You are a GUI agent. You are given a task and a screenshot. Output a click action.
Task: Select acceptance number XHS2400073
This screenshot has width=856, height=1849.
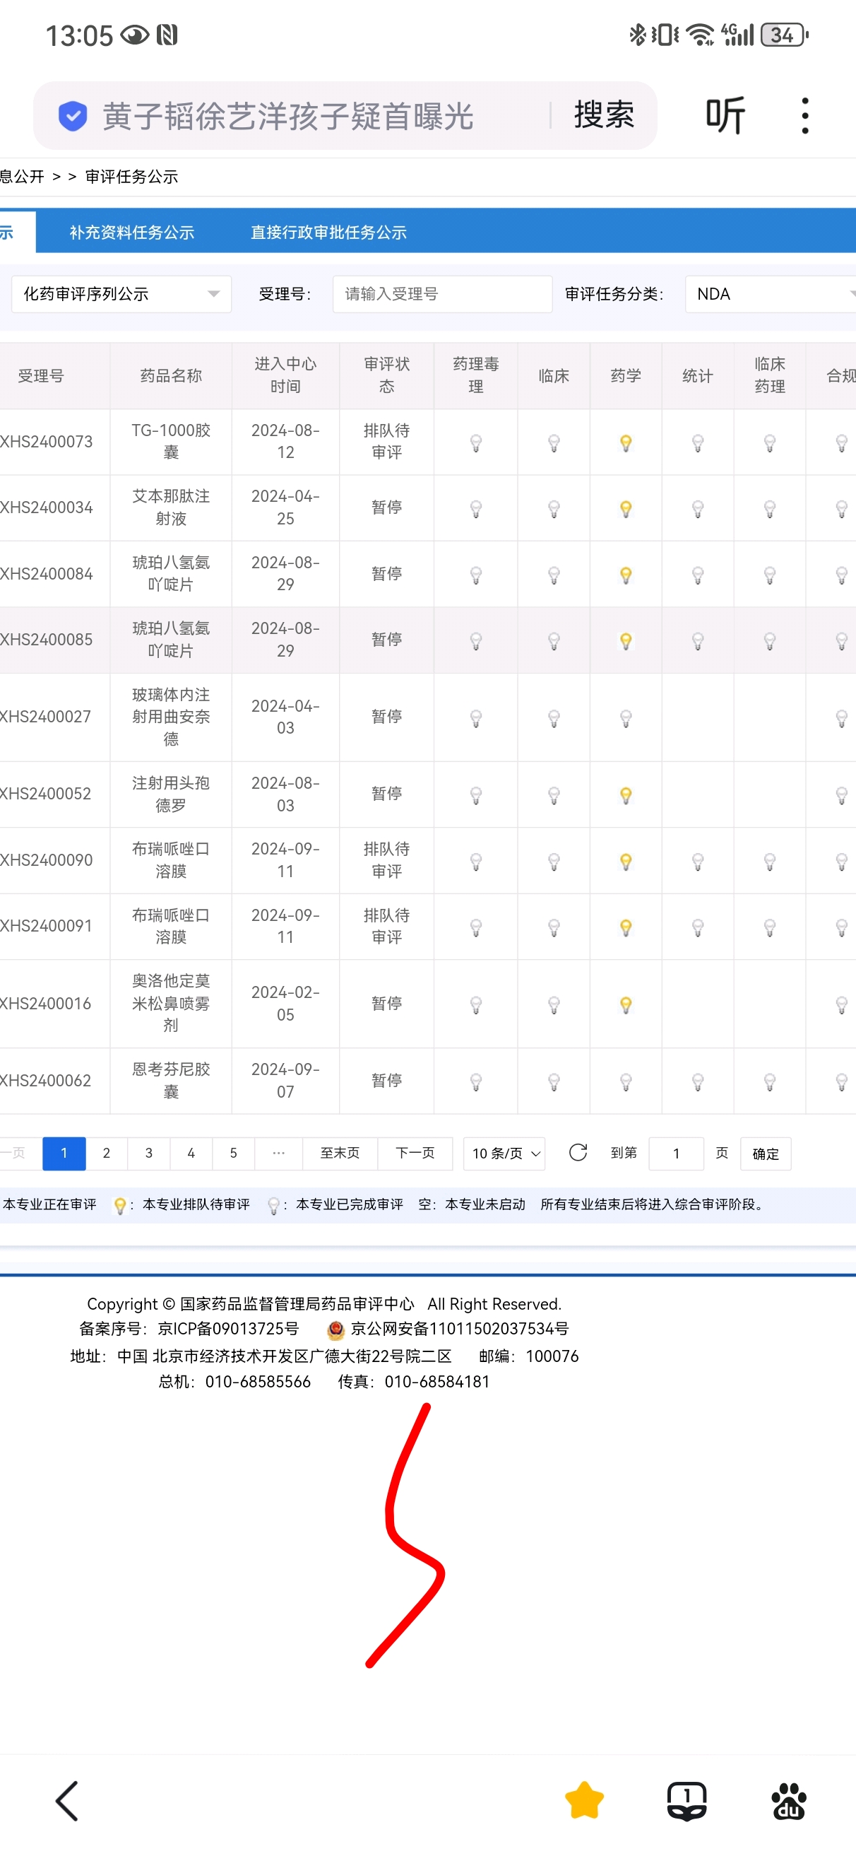[x=46, y=442]
